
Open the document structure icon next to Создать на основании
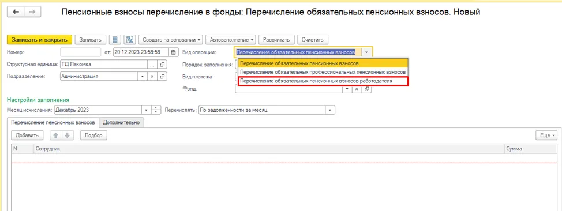pyautogui.click(x=129, y=40)
